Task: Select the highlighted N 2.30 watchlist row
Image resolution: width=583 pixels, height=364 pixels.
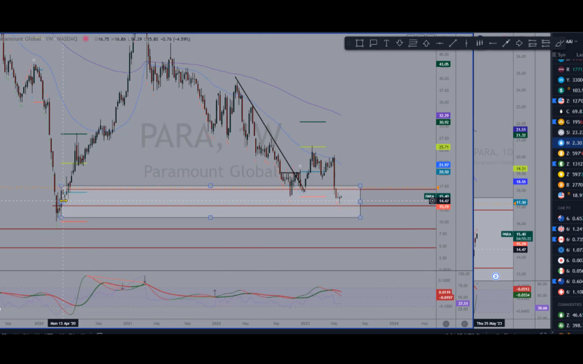Action: coord(567,142)
